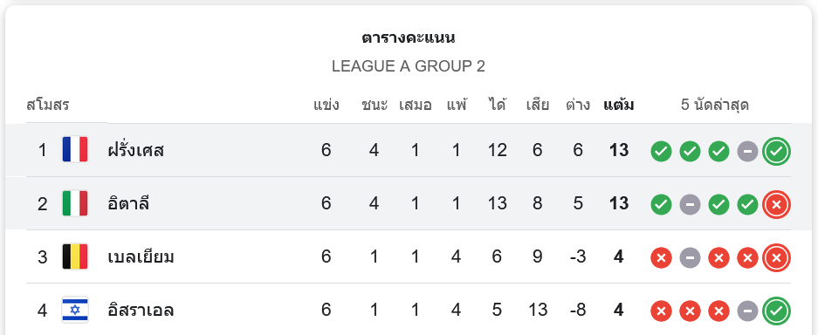The height and width of the screenshot is (335, 818).
Task: Click the Belgium flag icon
Action: pos(74,256)
